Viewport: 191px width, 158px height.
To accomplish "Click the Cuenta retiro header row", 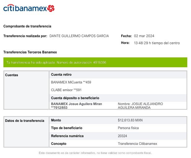I will coord(118,75).
